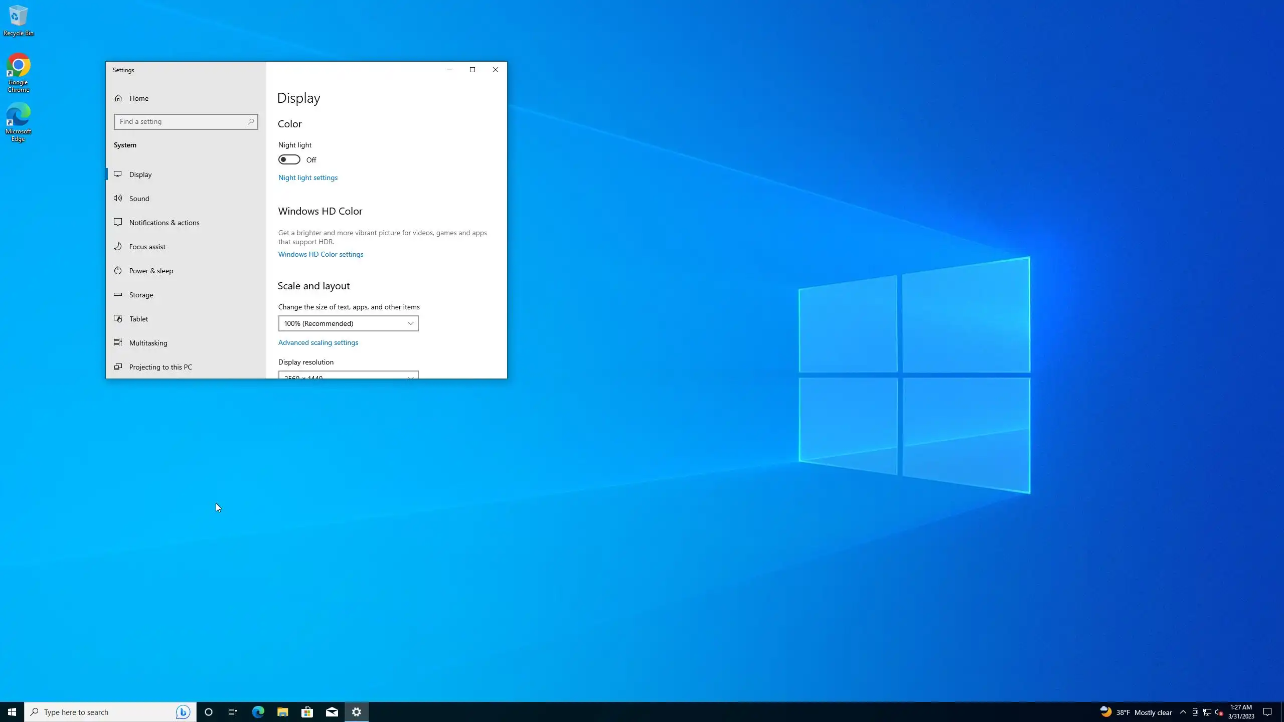Viewport: 1284px width, 722px height.
Task: Open the scale percentage dropdown
Action: tap(348, 323)
